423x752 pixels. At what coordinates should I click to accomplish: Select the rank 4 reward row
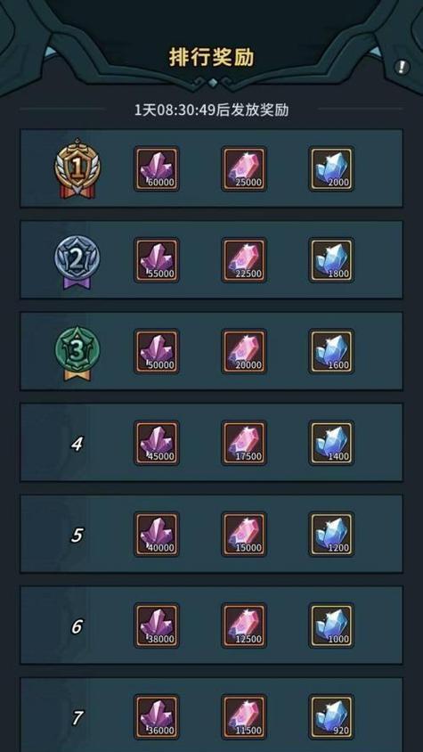211,442
